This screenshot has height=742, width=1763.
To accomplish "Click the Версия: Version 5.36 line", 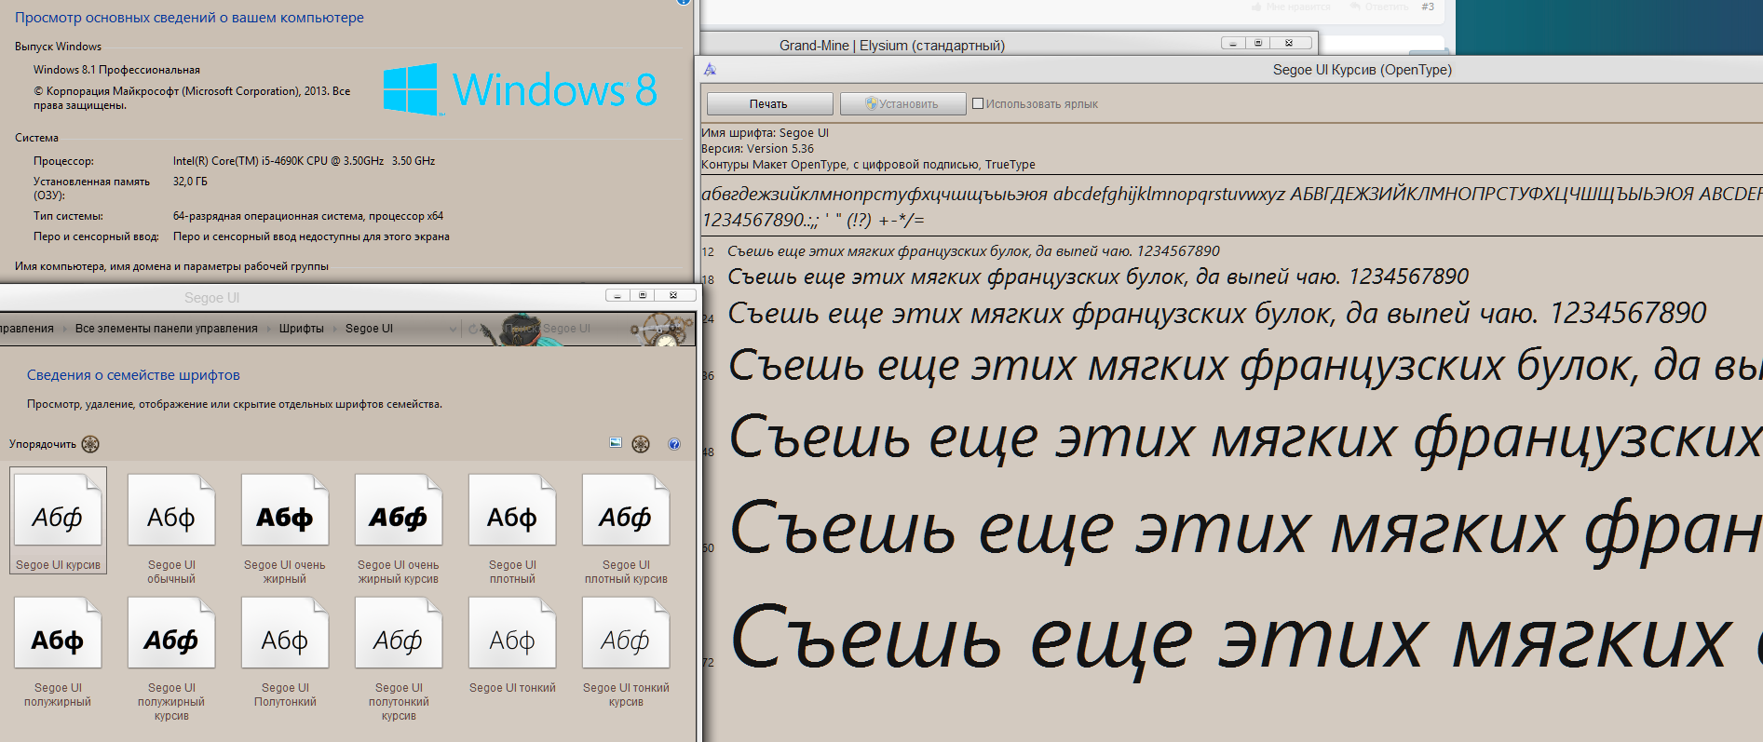I will 757,149.
